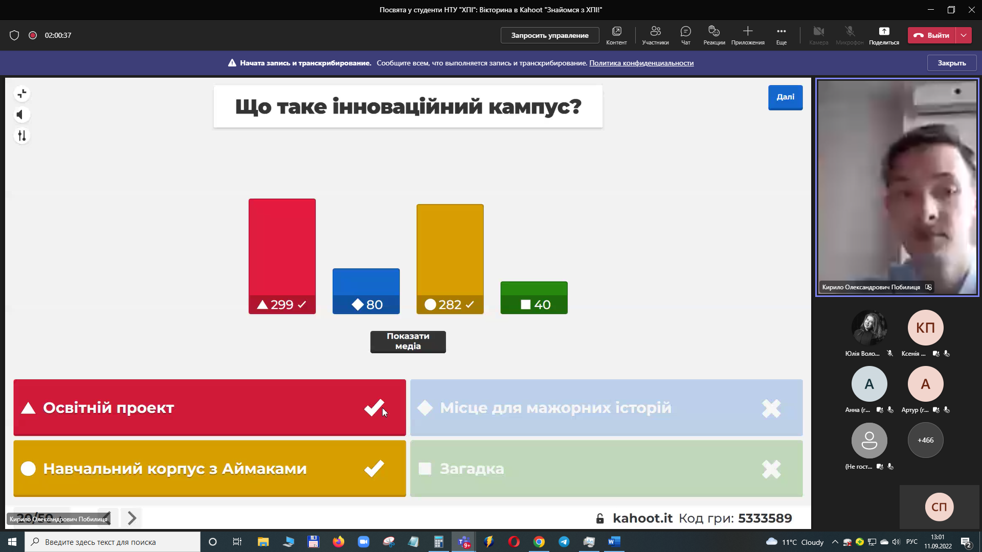Open the Windows Start menu
The height and width of the screenshot is (552, 982).
tap(12, 542)
